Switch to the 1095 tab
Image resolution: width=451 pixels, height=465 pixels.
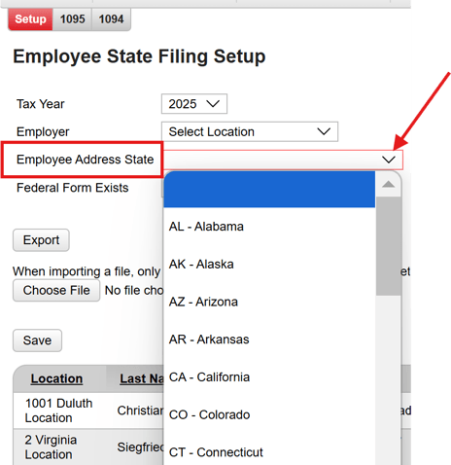tap(72, 19)
